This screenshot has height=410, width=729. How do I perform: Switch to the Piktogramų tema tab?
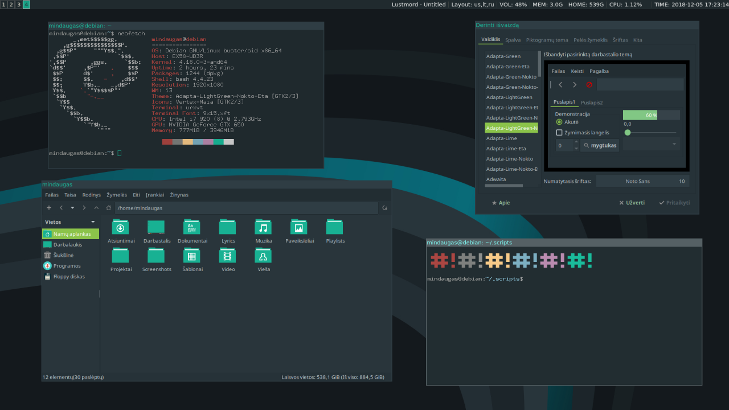pos(547,40)
